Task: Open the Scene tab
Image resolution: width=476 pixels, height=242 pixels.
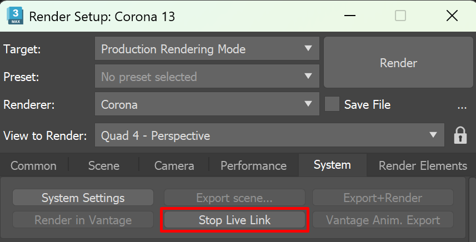Action: click(x=104, y=165)
